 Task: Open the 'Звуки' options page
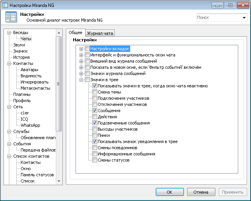click(19, 45)
